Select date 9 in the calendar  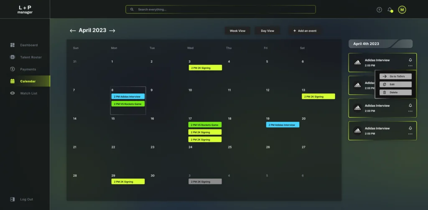point(151,90)
